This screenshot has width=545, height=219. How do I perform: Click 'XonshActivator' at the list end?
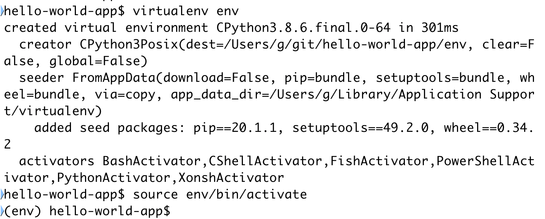232,178
